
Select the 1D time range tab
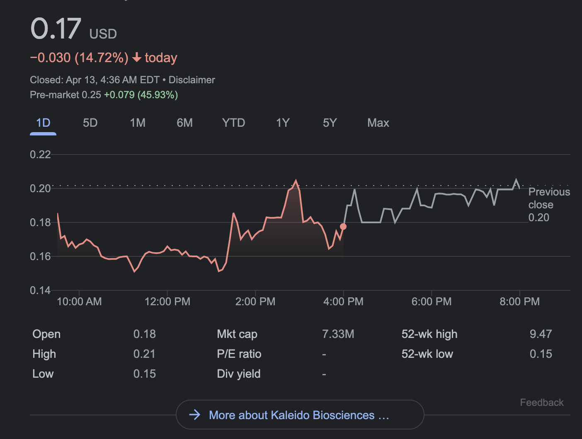(x=43, y=123)
